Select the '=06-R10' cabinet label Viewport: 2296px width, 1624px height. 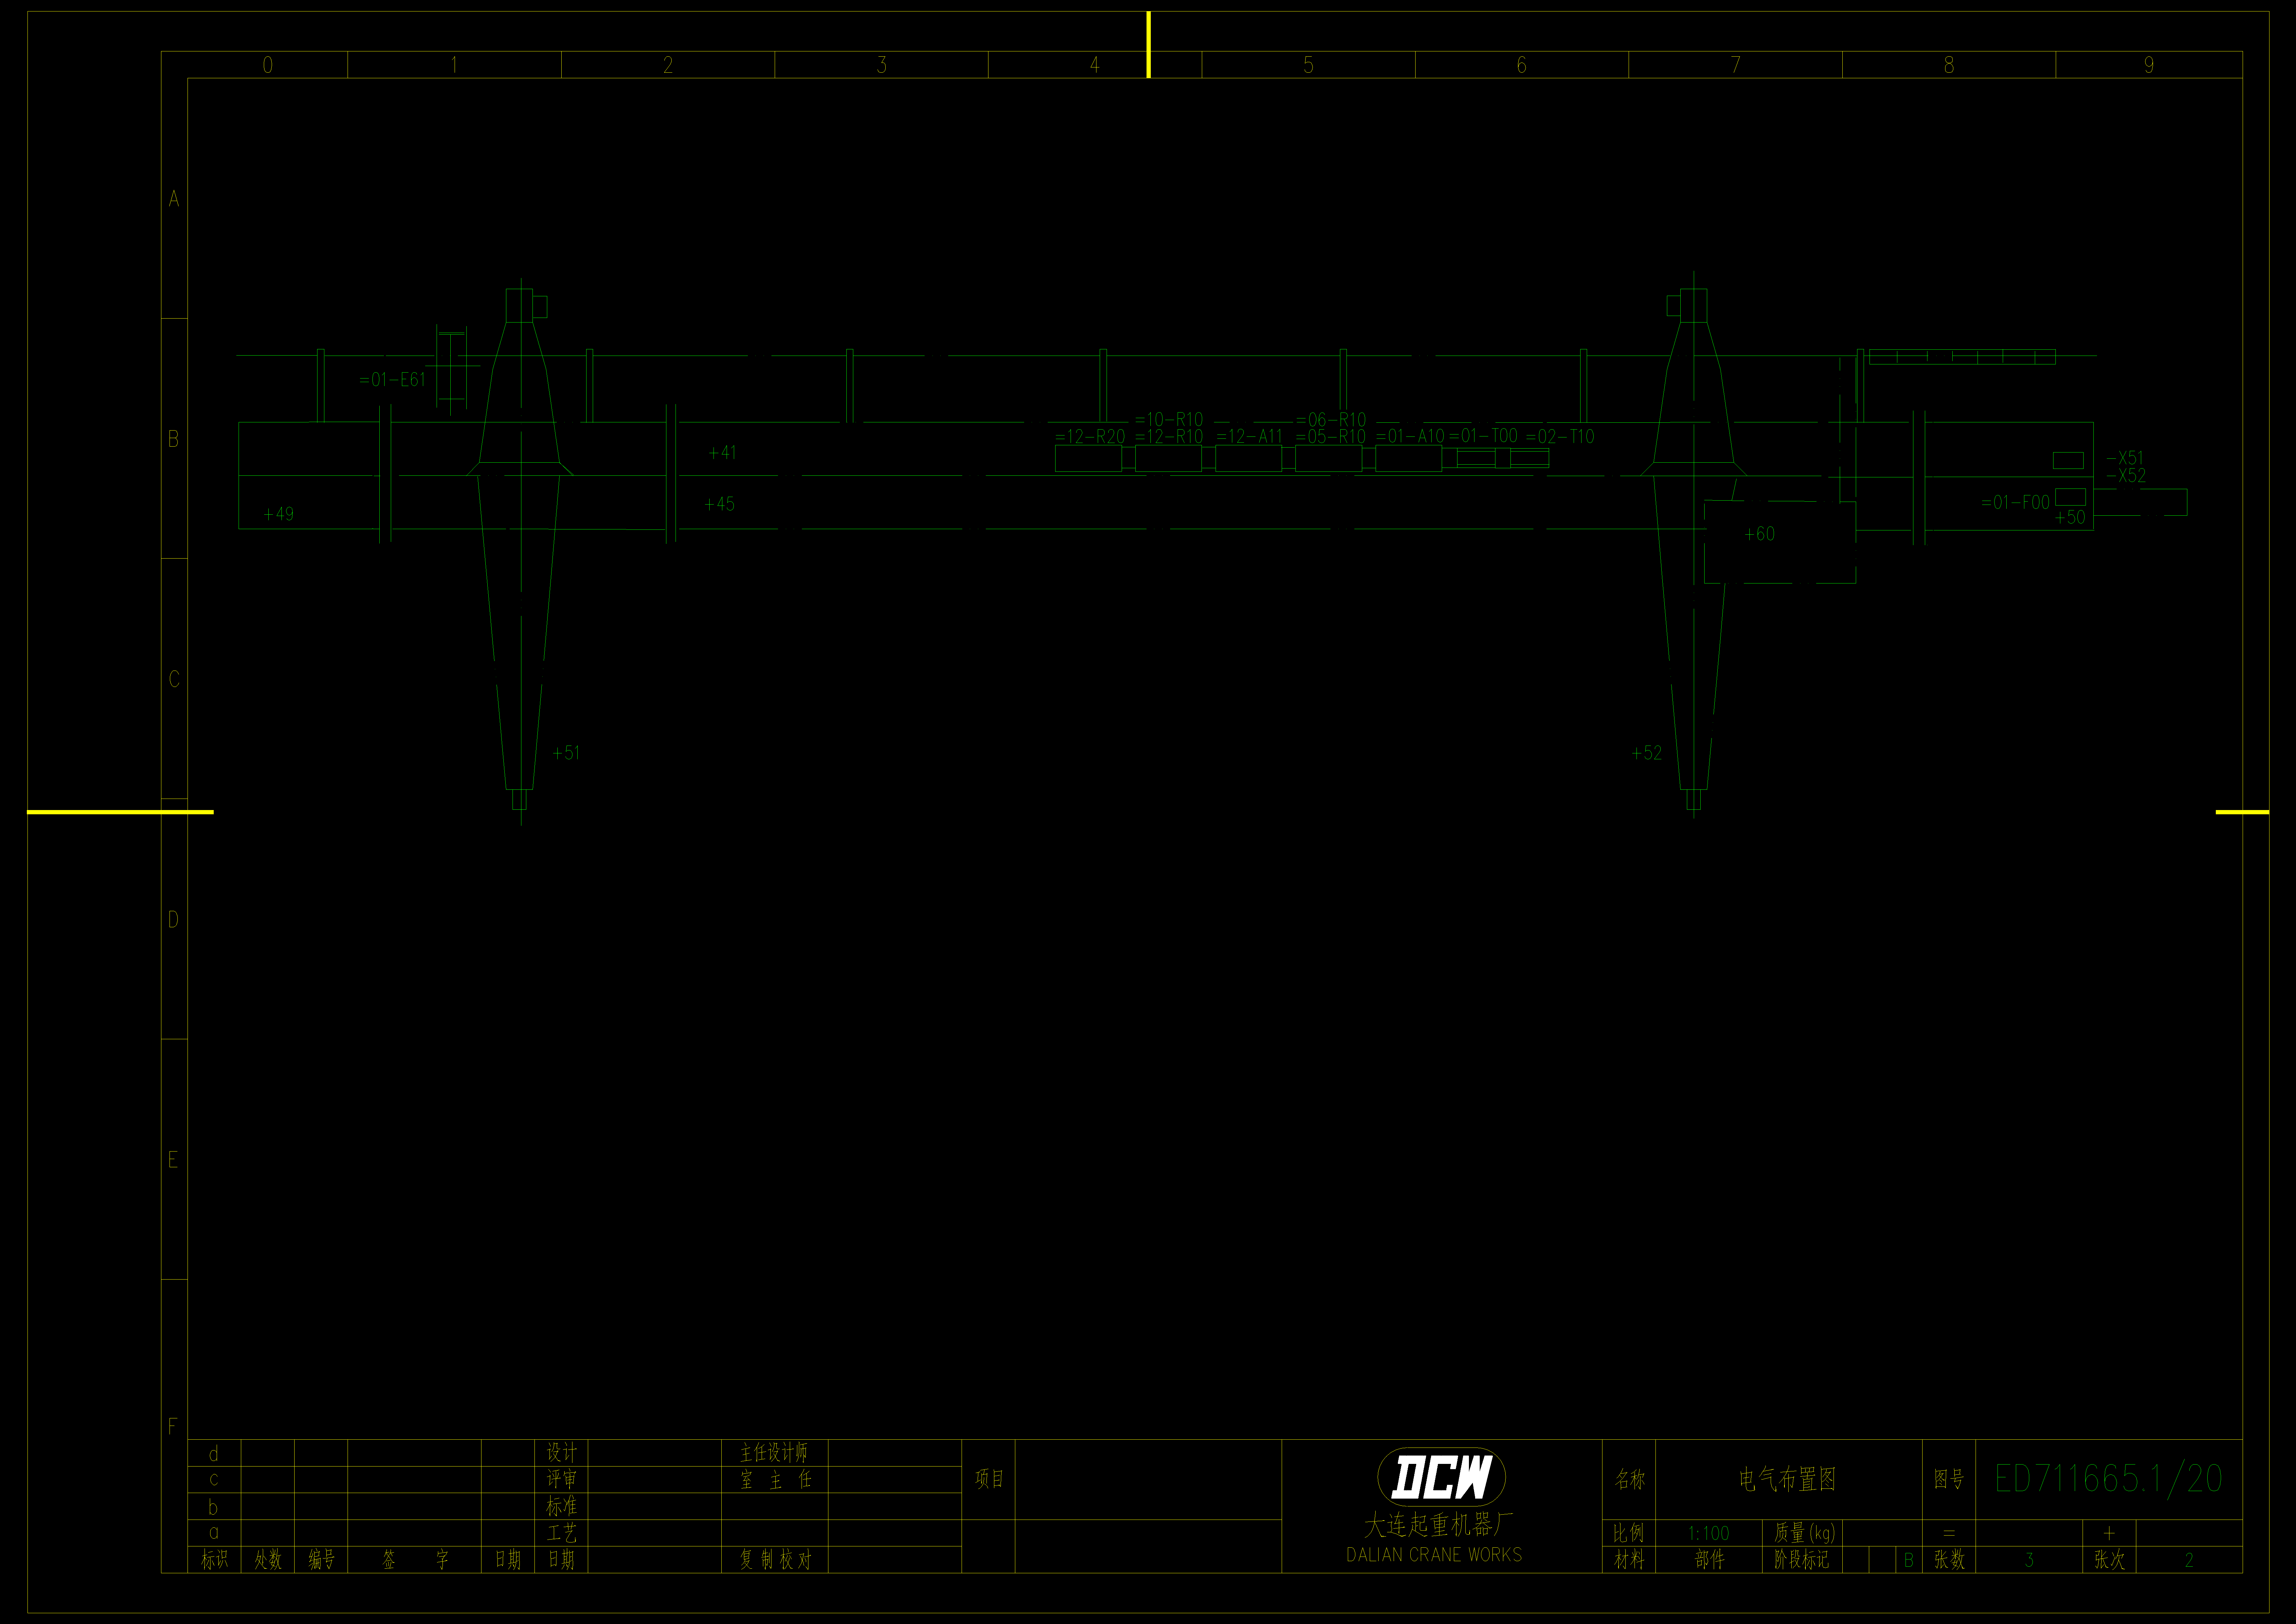pyautogui.click(x=1331, y=420)
